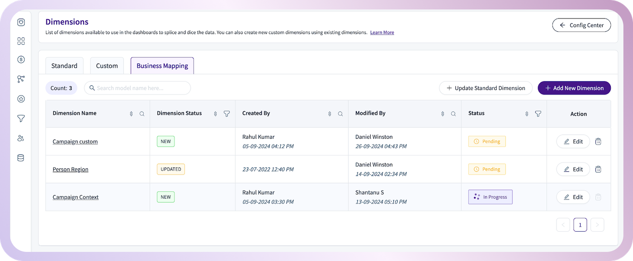The width and height of the screenshot is (633, 261).
Task: Select the Business Mapping tab
Action: coord(162,66)
